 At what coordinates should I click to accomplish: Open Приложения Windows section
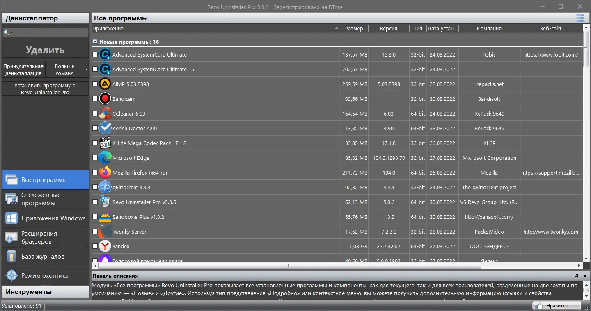(45, 218)
